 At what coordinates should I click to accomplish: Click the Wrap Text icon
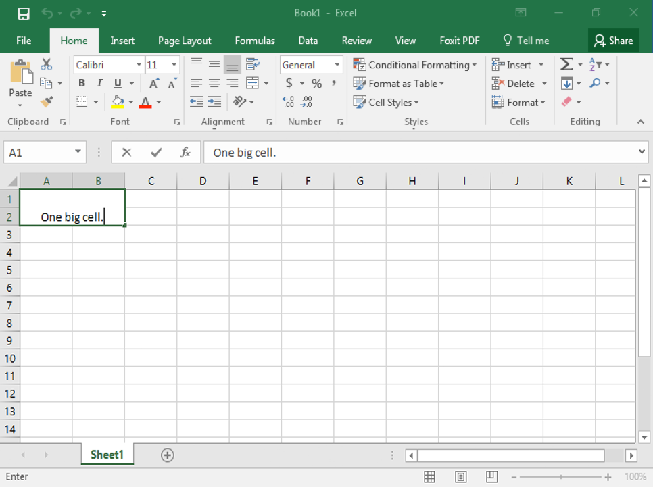(x=253, y=65)
